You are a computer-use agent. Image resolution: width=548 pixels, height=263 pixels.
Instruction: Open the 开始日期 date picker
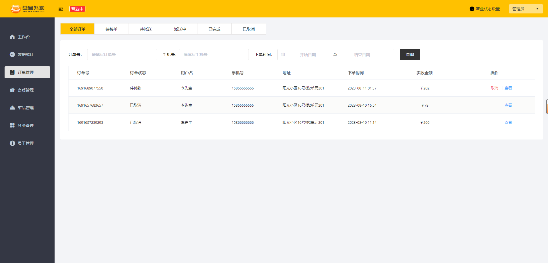(308, 55)
